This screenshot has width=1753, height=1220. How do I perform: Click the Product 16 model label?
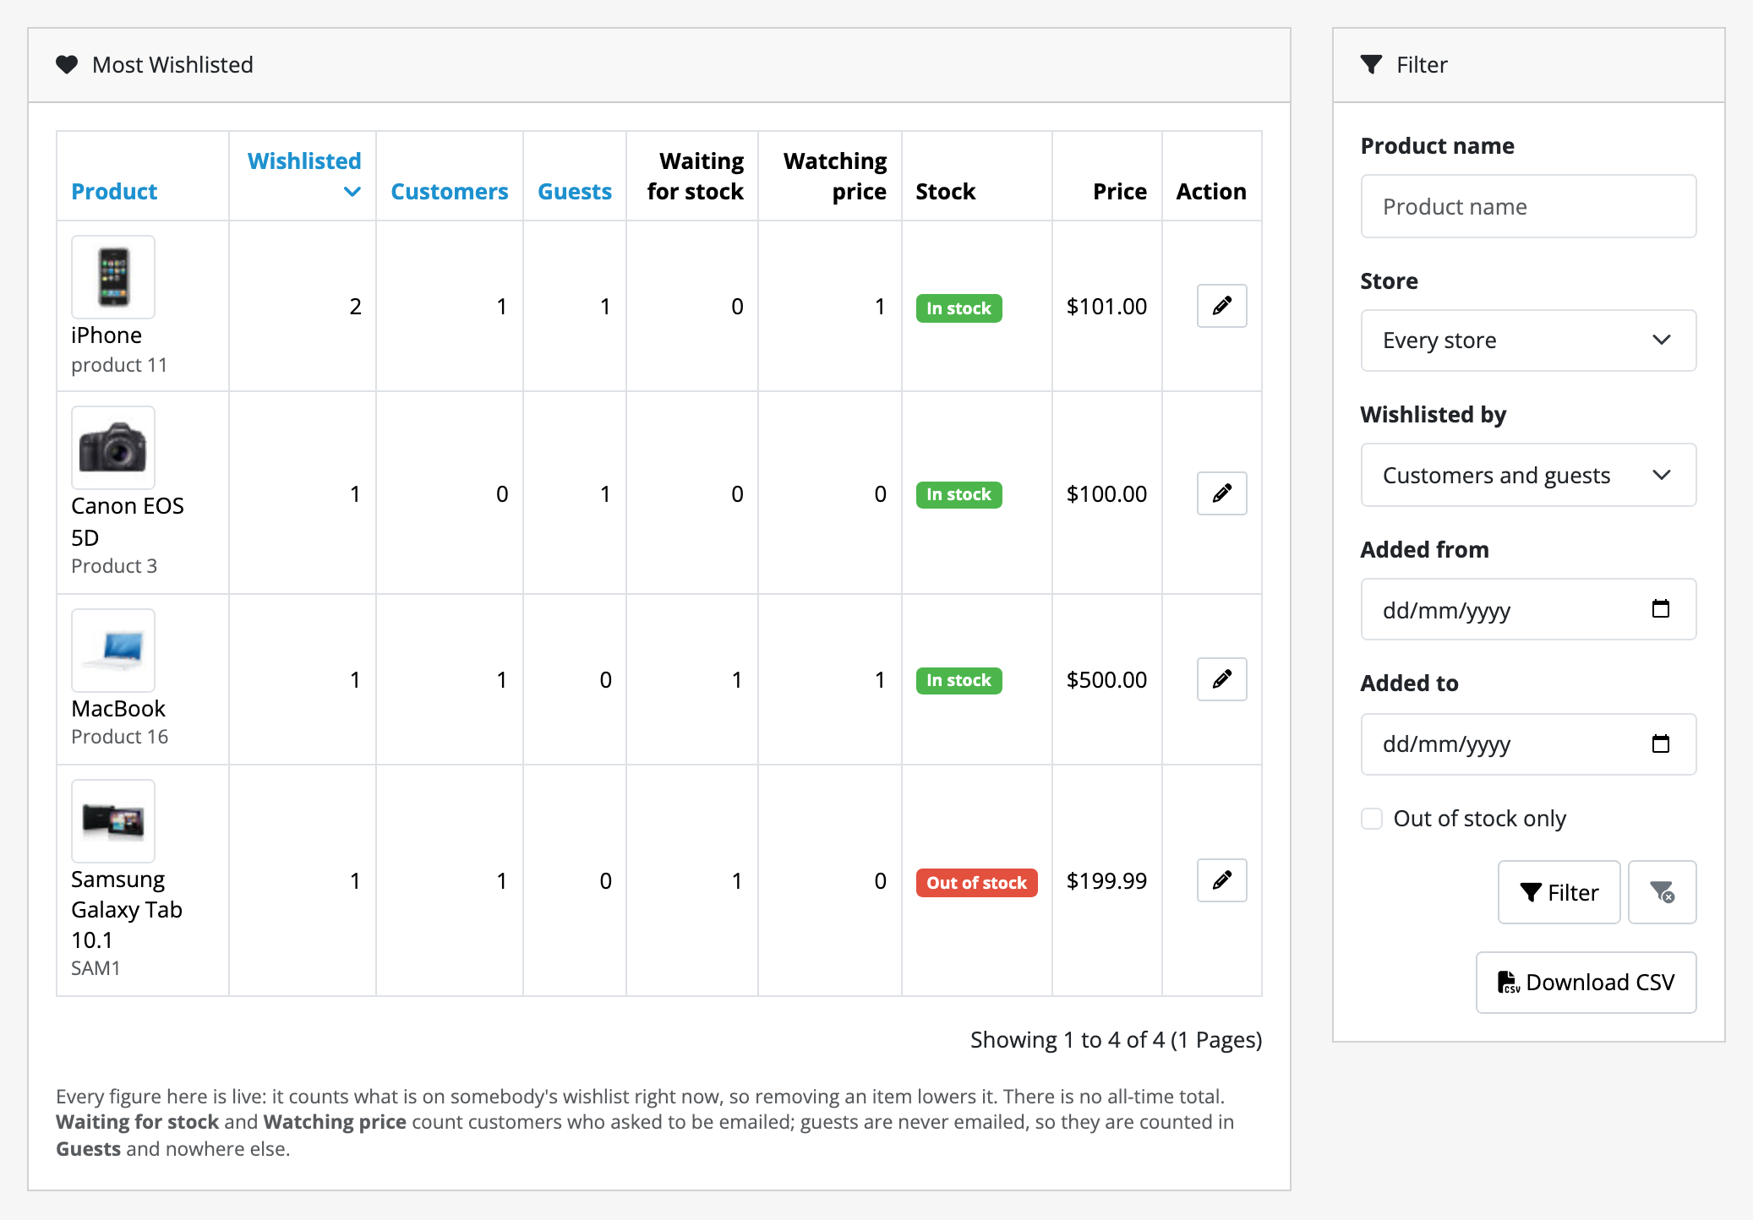[120, 737]
